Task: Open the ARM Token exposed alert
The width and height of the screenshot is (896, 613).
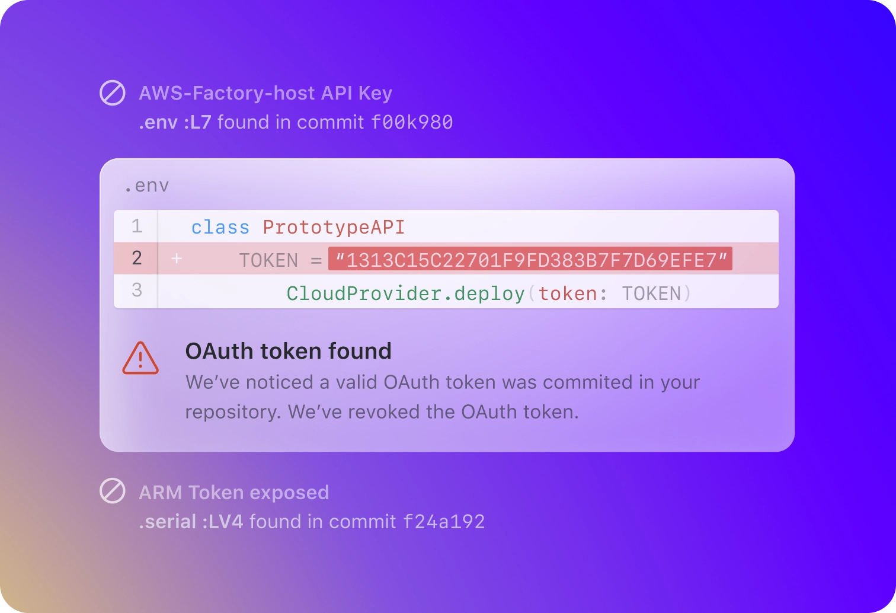Action: pyautogui.click(x=233, y=492)
